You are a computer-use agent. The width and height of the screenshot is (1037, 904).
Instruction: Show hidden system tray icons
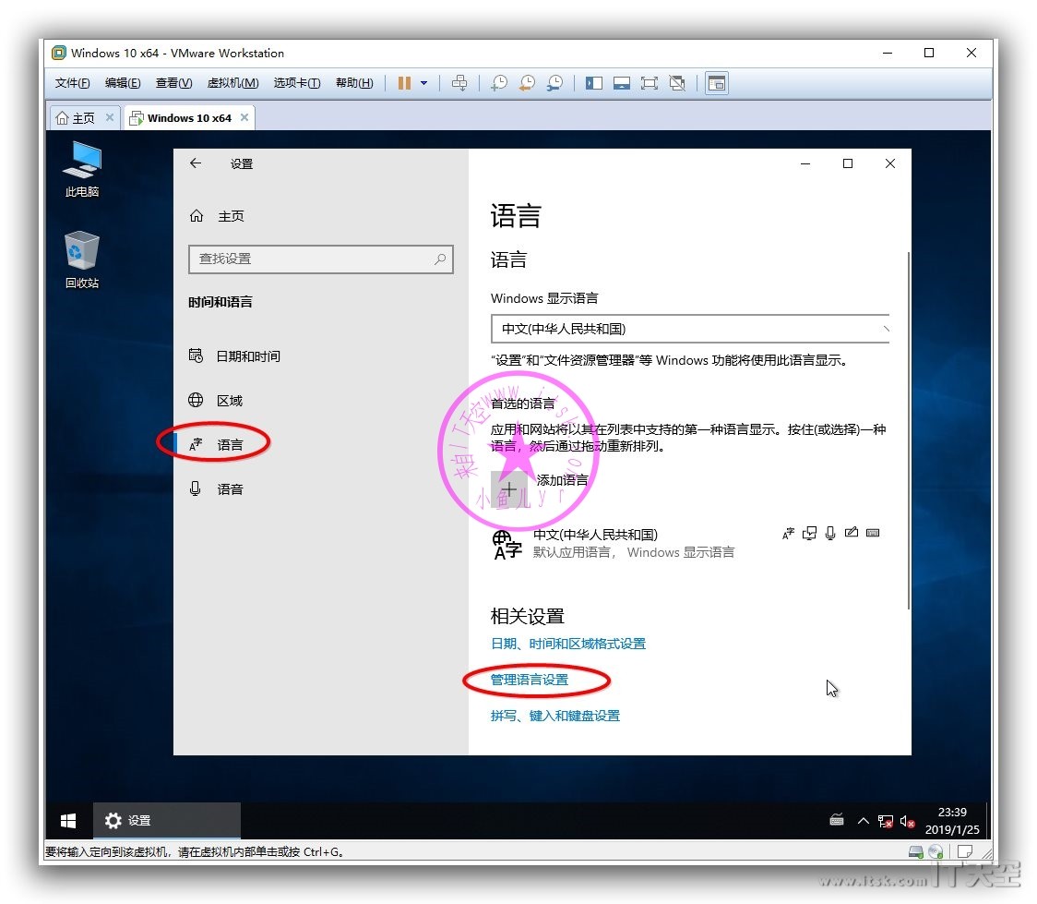(863, 821)
